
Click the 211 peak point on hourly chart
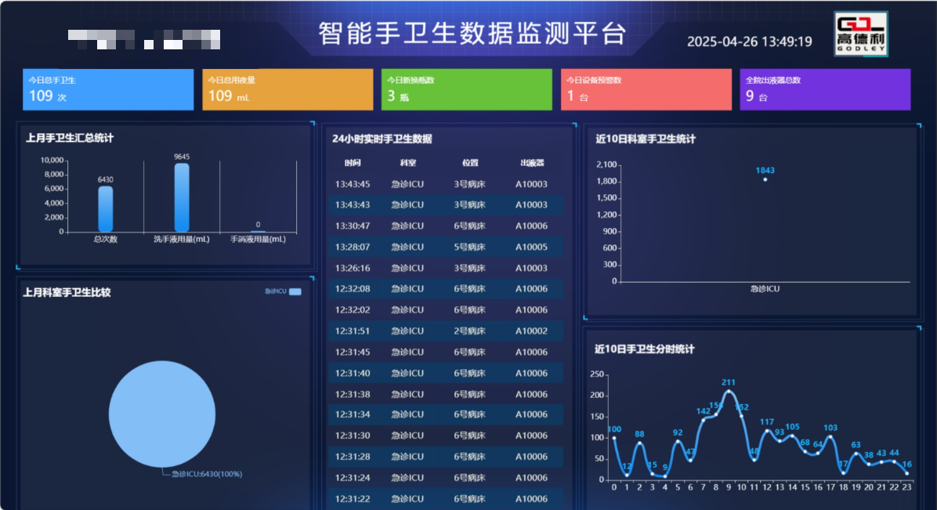(729, 391)
